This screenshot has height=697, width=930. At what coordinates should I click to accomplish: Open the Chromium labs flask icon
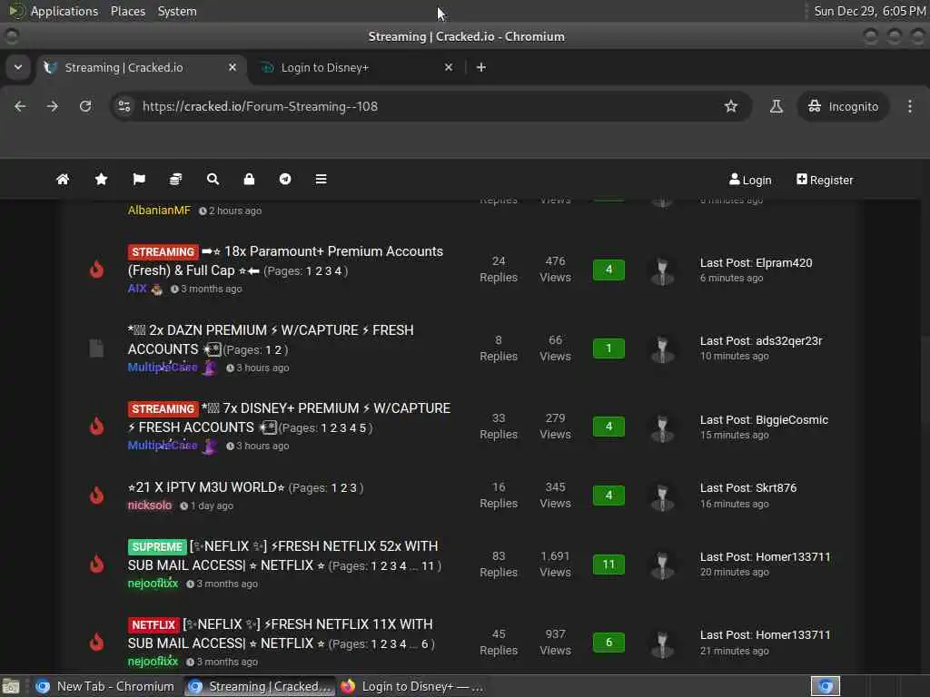(x=776, y=106)
